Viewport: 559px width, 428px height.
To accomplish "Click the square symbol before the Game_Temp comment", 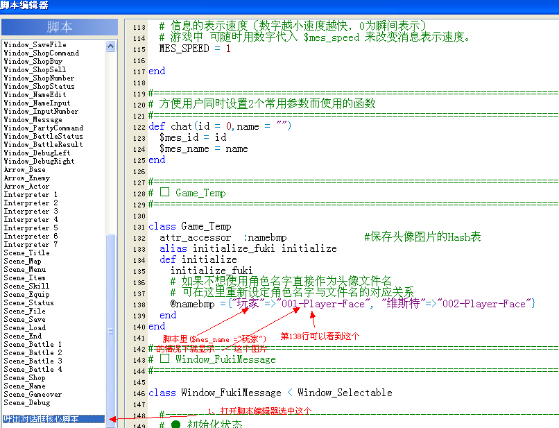I will [x=164, y=192].
